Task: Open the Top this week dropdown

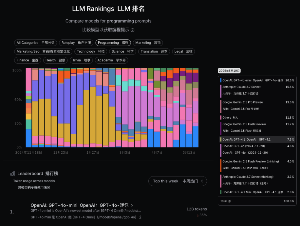Action: tap(177, 181)
